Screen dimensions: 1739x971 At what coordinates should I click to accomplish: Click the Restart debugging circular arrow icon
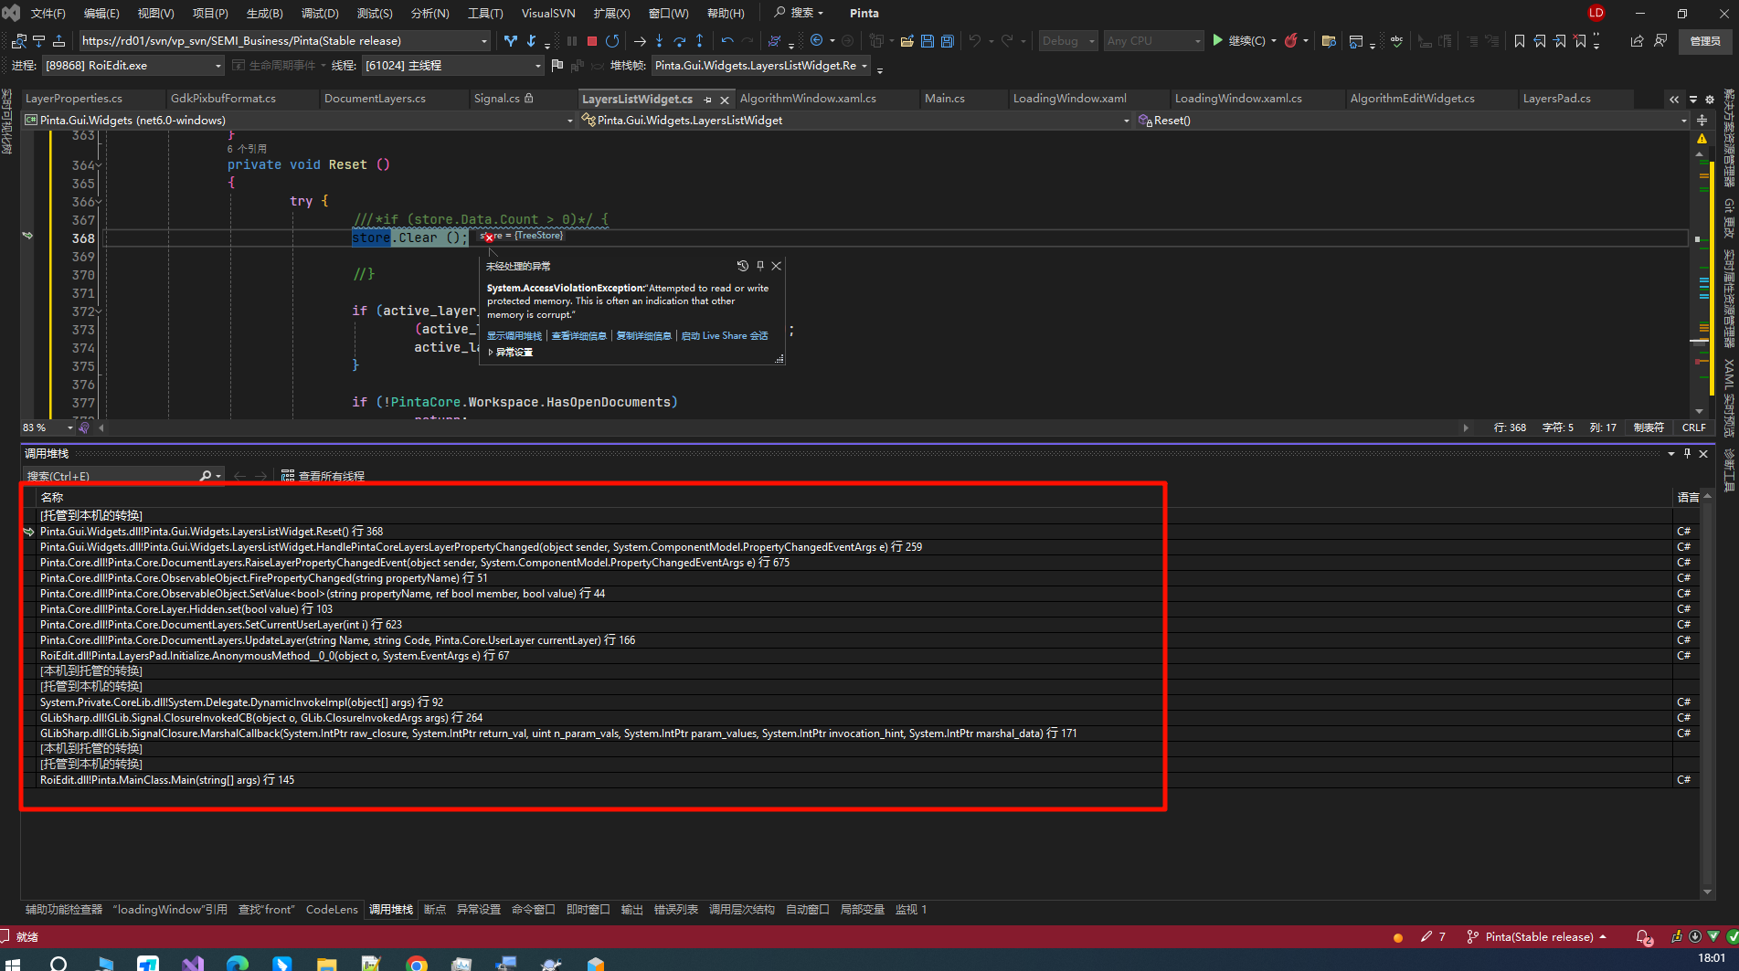612,41
